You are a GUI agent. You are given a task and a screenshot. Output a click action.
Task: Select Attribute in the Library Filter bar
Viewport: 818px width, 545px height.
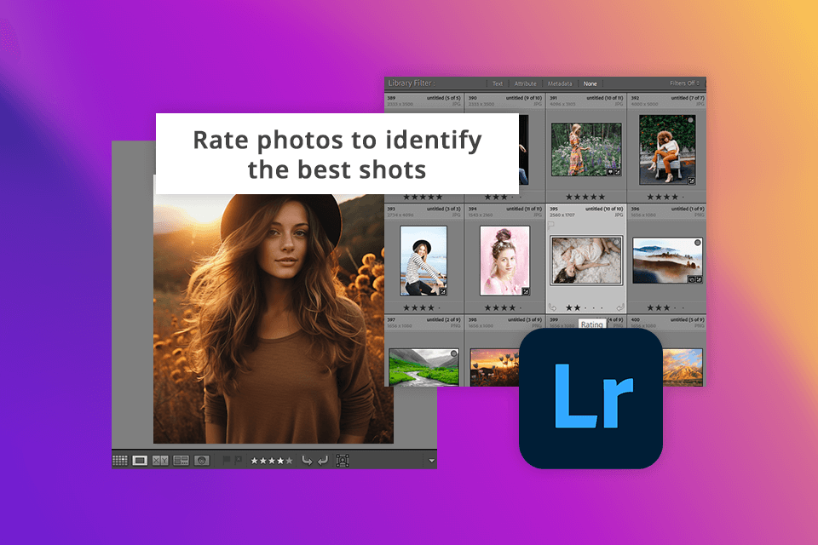[526, 83]
